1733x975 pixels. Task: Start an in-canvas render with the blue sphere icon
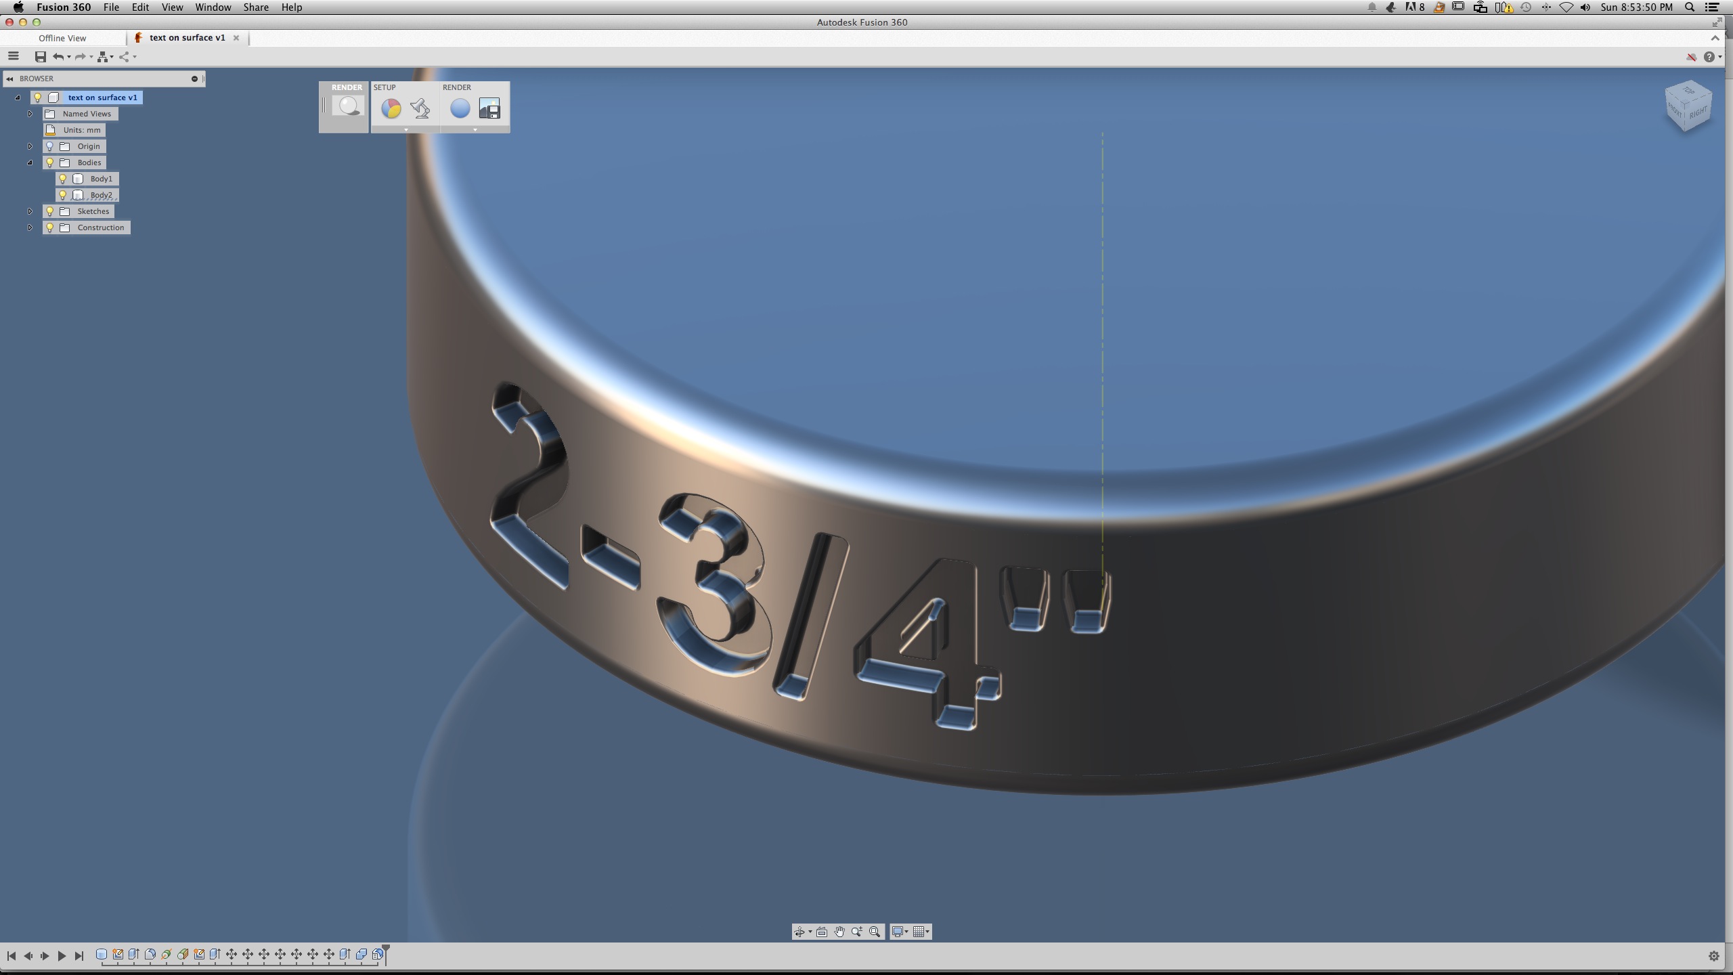coord(459,109)
